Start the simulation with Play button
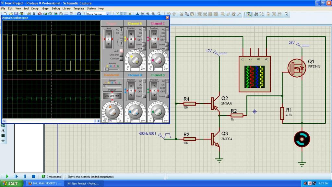This screenshot has height=187, width=332. pyautogui.click(x=7, y=176)
